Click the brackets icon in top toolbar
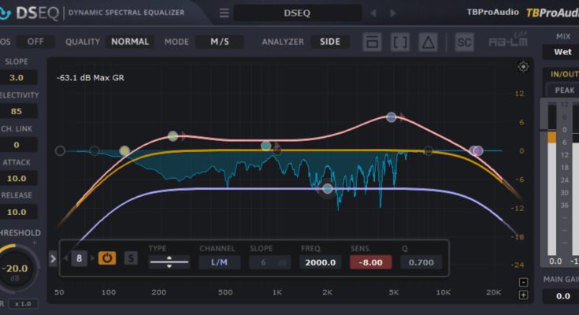Screen dimensions: 579x315 [400, 42]
